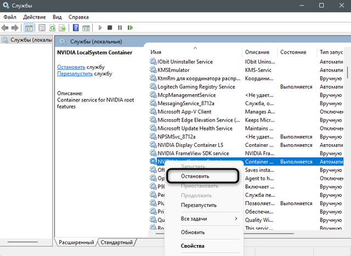Choose Обновить in the context menu
Viewport: 351px width, 256px height.
pyautogui.click(x=193, y=232)
